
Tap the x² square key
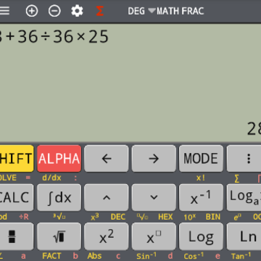107,236
